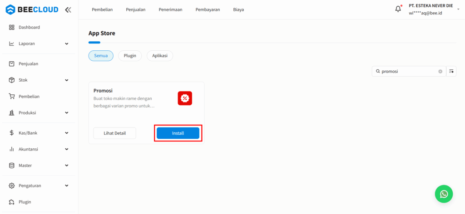Image resolution: width=465 pixels, height=214 pixels.
Task: Open Dashboard from sidebar
Action: (x=29, y=27)
